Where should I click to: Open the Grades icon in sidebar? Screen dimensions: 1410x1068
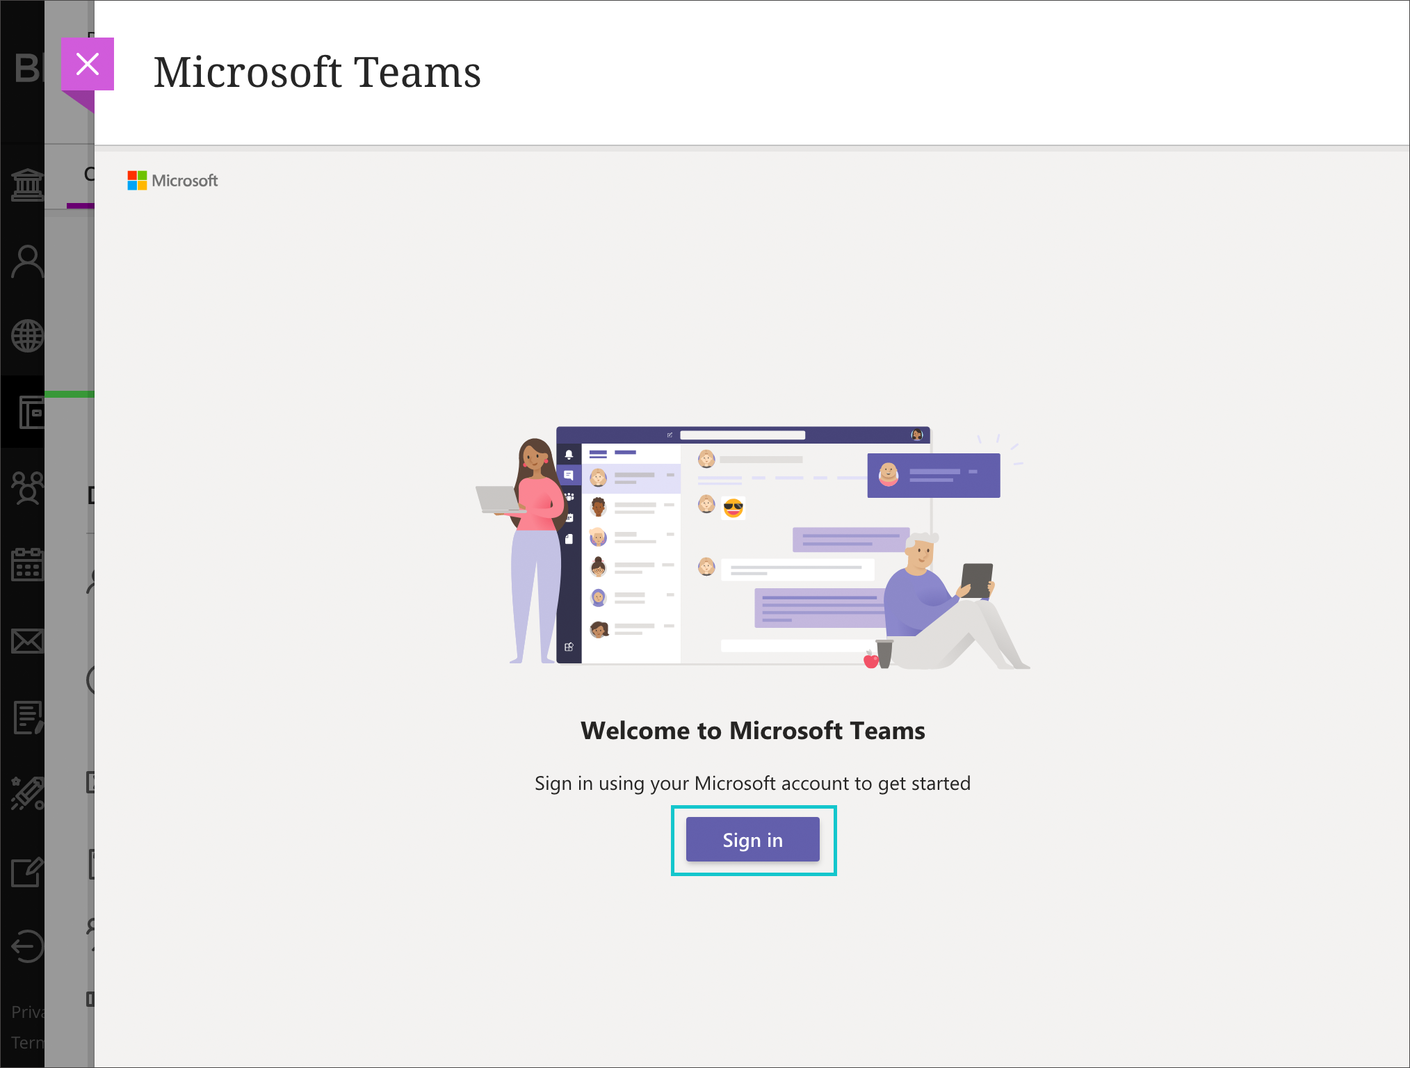tap(29, 717)
